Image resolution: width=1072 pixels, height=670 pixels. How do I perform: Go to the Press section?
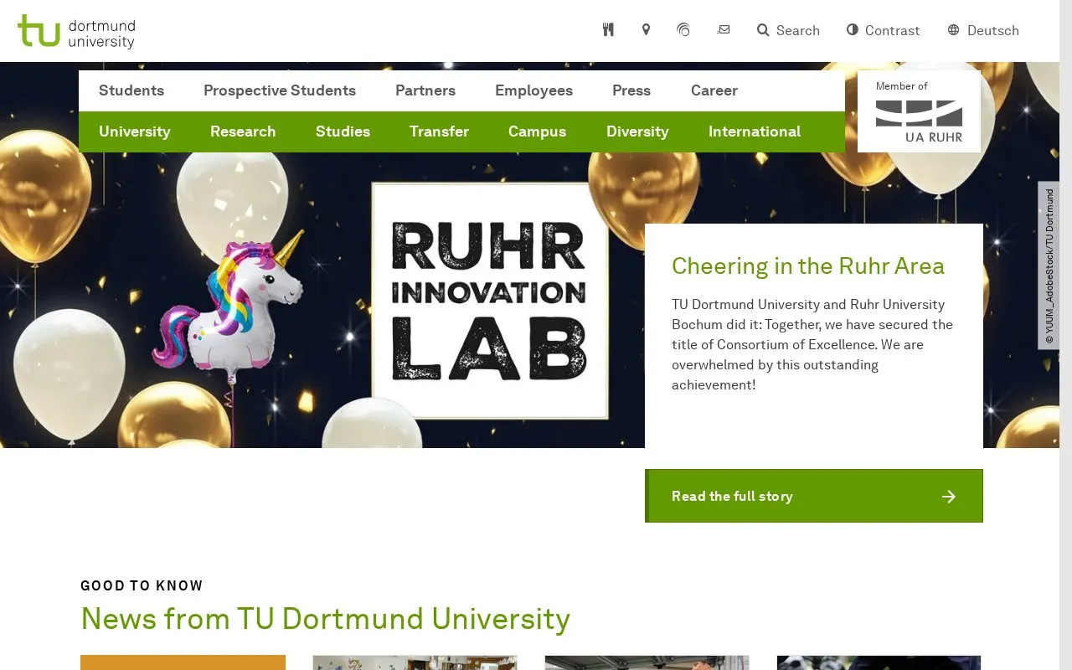[x=631, y=90]
